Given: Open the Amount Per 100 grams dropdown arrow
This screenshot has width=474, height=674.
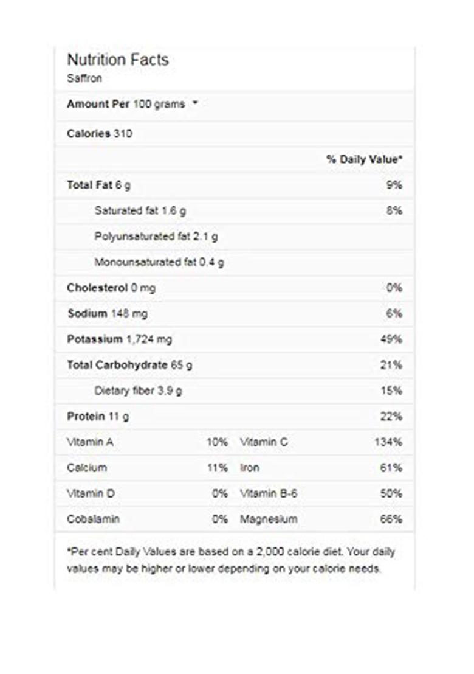Looking at the screenshot, I should [195, 103].
